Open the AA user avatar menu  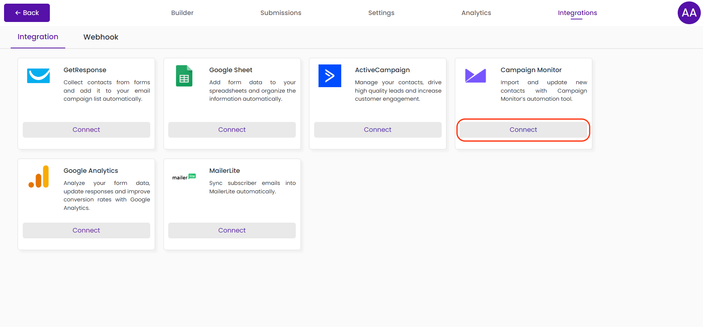[x=689, y=13]
